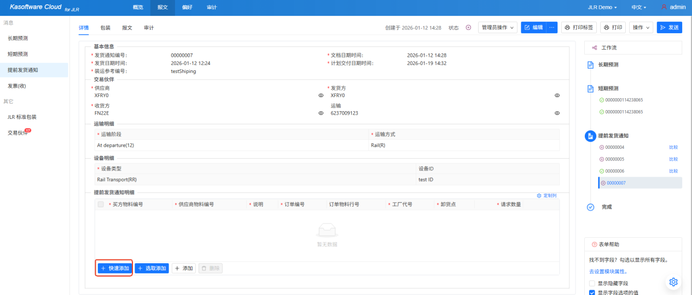Select workflow item 00000005

tap(615, 159)
